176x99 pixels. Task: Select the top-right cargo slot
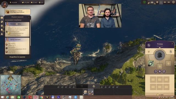(166, 79)
